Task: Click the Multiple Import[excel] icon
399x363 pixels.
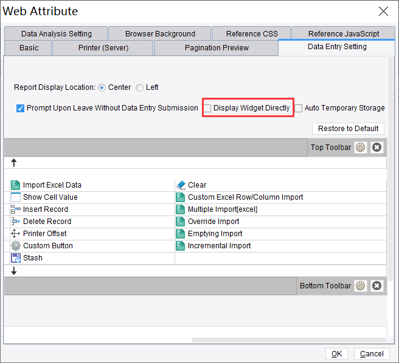Action: click(181, 209)
